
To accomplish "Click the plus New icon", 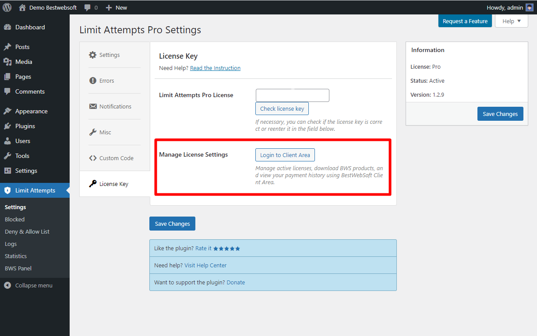I will pos(109,7).
